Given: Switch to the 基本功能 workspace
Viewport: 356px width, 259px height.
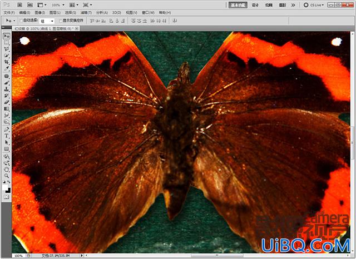Looking at the screenshot, I should coord(238,5).
